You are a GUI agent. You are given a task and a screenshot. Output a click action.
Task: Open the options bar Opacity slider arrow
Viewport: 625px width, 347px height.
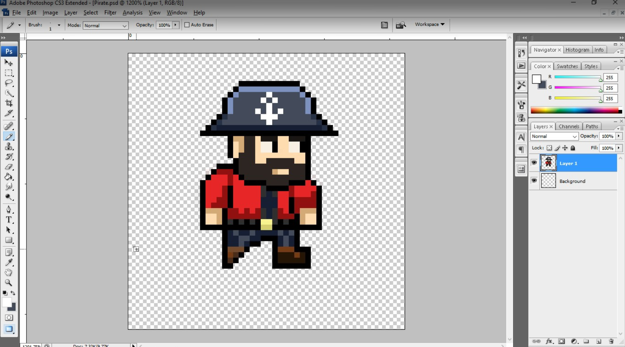pyautogui.click(x=175, y=25)
